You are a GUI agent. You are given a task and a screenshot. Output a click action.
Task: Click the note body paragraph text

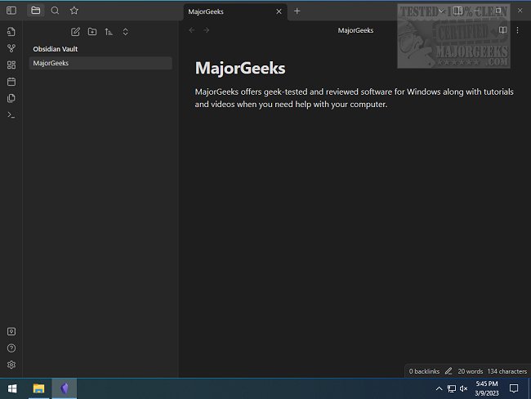[355, 98]
